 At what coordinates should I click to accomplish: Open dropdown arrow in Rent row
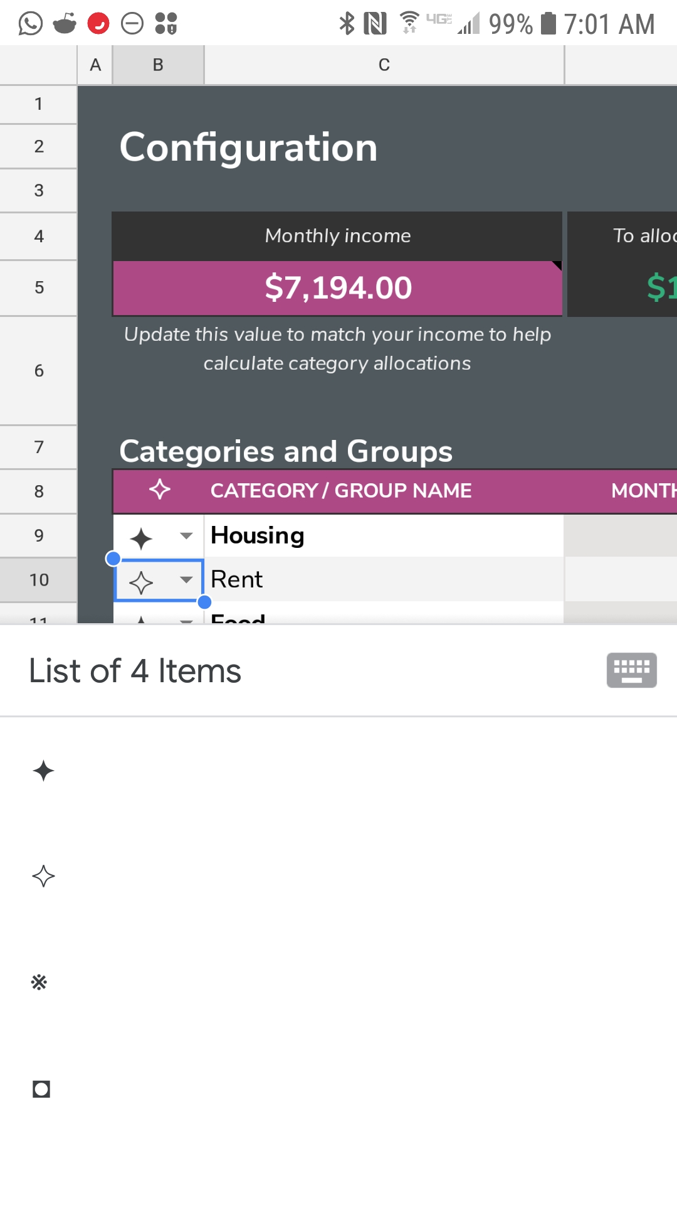point(186,579)
